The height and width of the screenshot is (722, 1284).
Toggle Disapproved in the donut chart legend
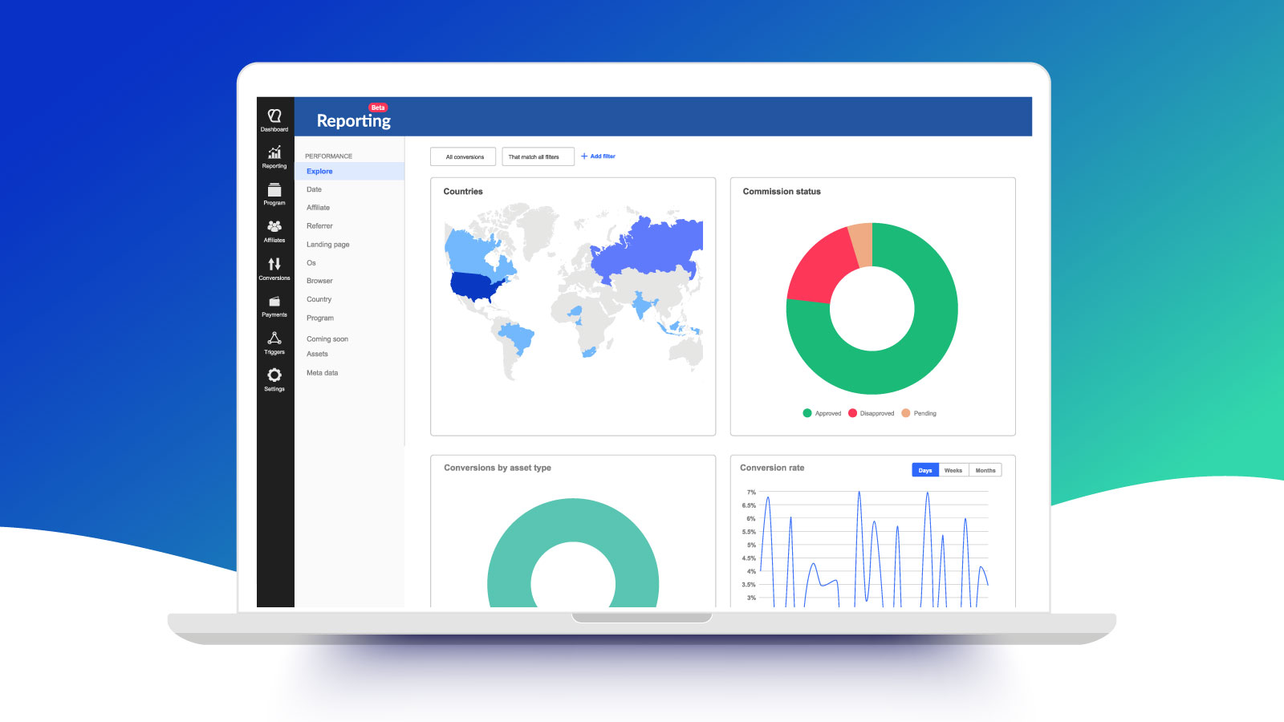[872, 413]
